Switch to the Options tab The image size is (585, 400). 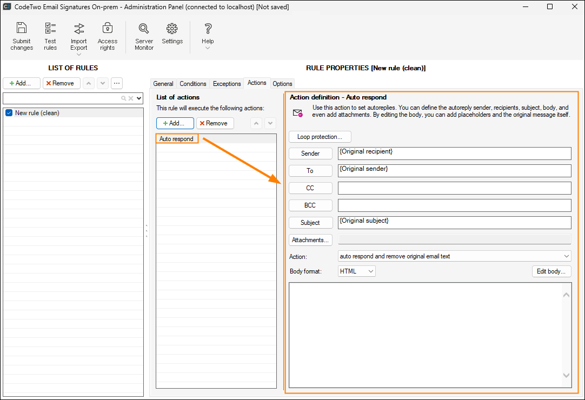point(282,84)
